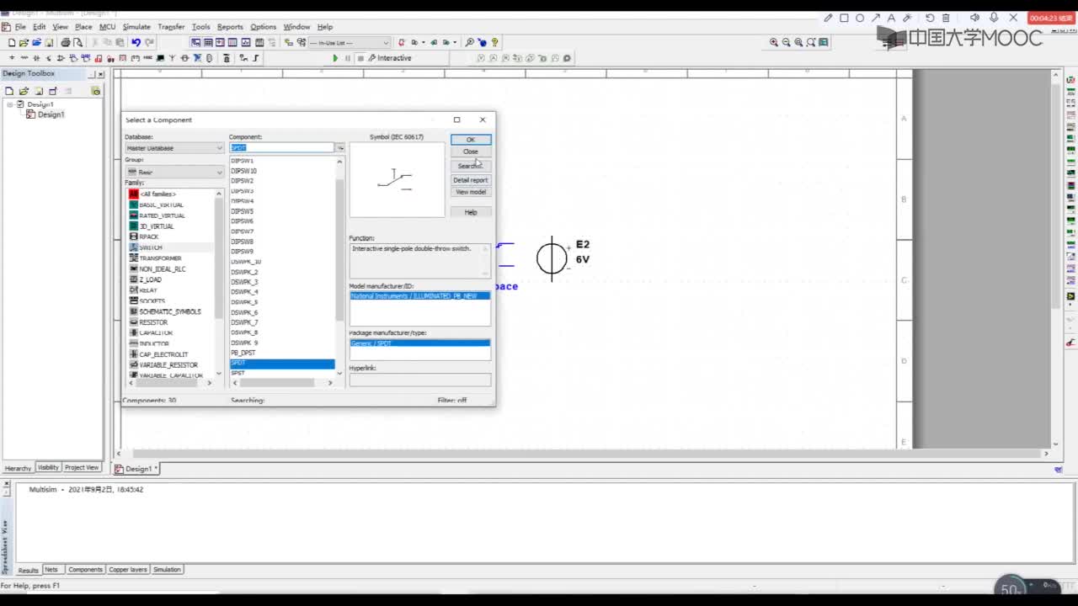Open the Simulate menu
The width and height of the screenshot is (1078, 606).
tap(136, 27)
